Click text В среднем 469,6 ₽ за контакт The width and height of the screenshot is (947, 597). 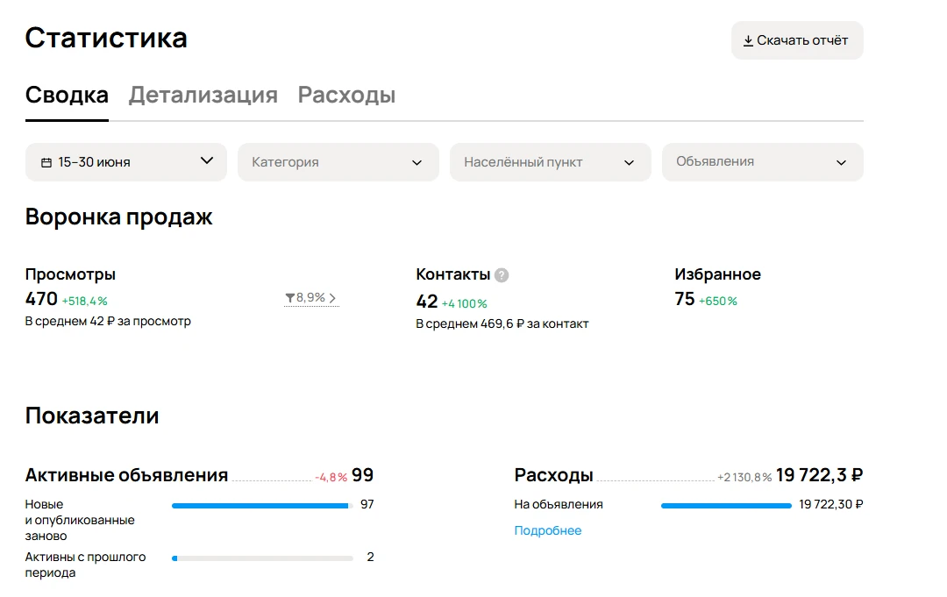(502, 323)
